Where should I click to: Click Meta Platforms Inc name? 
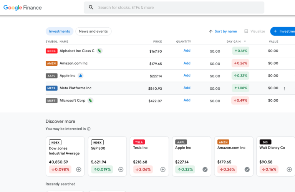75,88
